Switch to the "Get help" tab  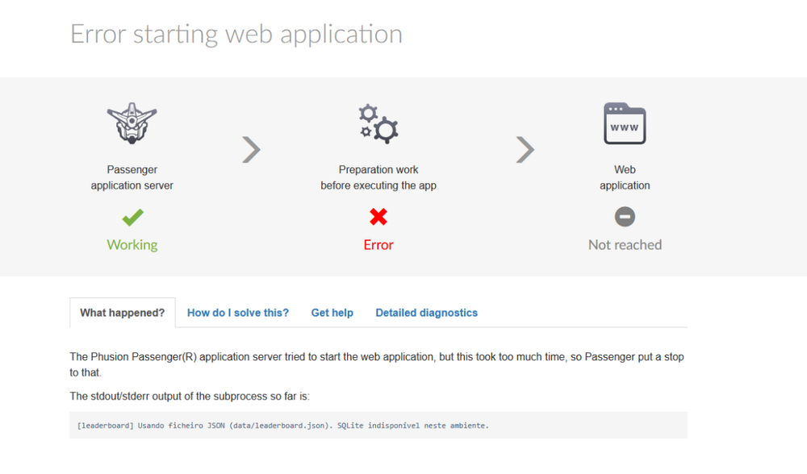pos(332,313)
